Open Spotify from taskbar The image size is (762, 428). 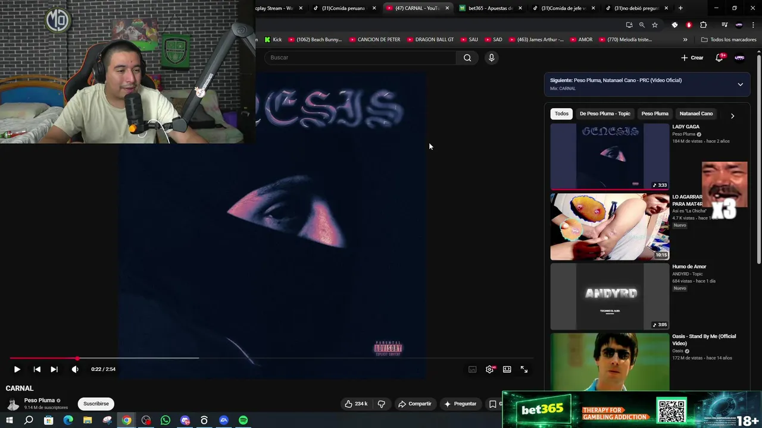243,420
